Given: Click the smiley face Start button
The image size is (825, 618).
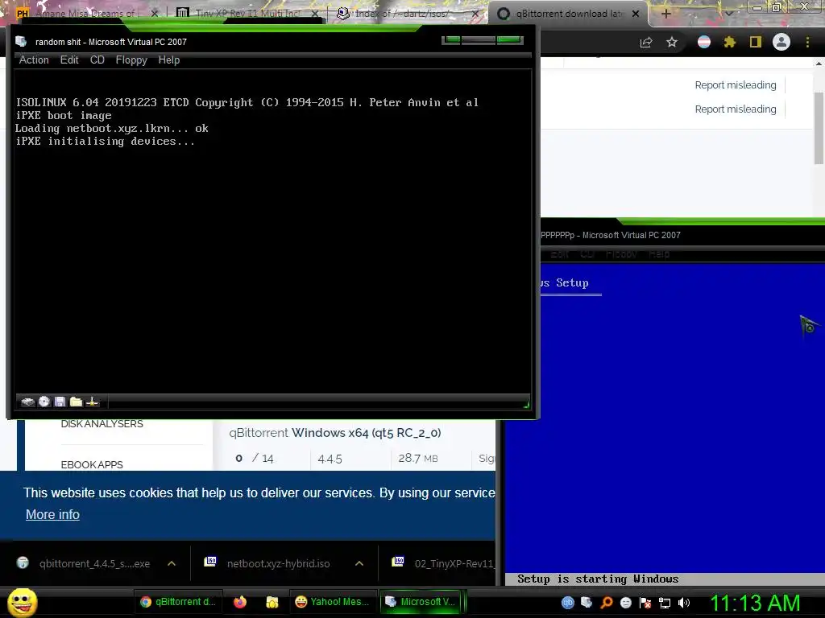Looking at the screenshot, I should [x=22, y=602].
